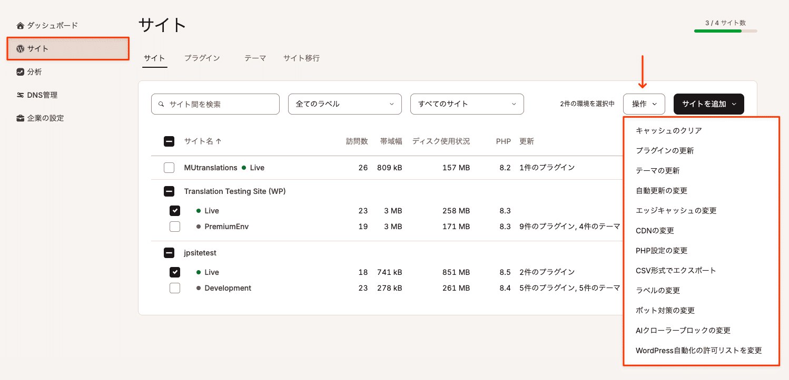Viewport: 789px width, 380px height.
Task: Switch to the テーマ tab
Action: [x=255, y=58]
